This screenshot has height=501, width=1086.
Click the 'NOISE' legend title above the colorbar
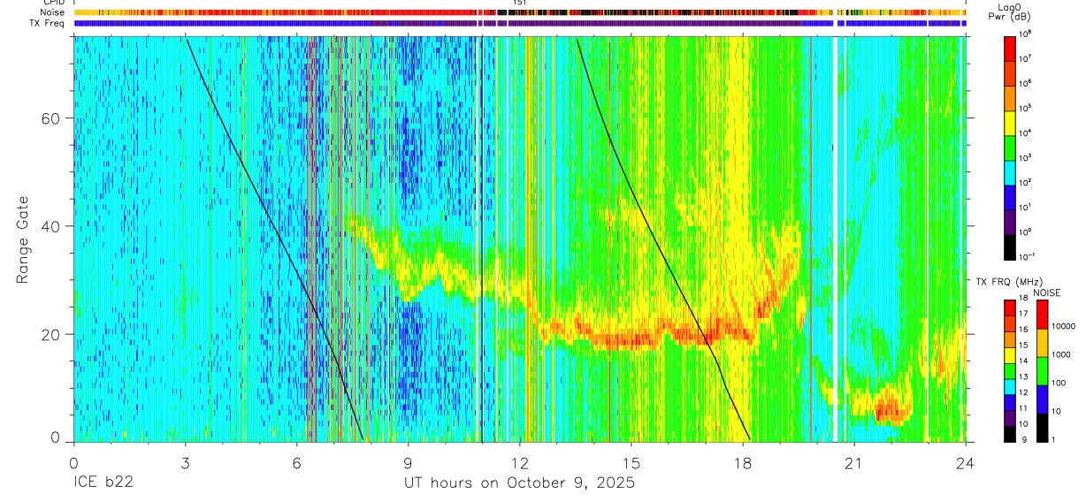[1047, 292]
